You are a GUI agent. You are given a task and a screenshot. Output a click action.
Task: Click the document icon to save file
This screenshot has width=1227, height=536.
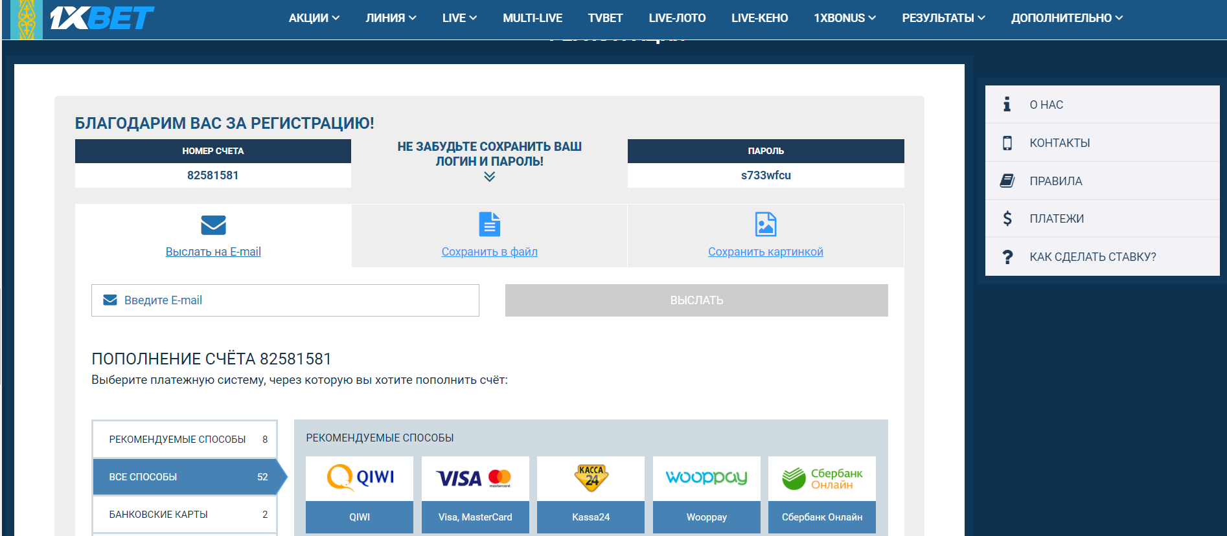tap(489, 225)
